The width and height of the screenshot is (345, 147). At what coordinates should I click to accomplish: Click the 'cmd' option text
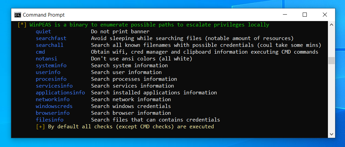(41, 52)
